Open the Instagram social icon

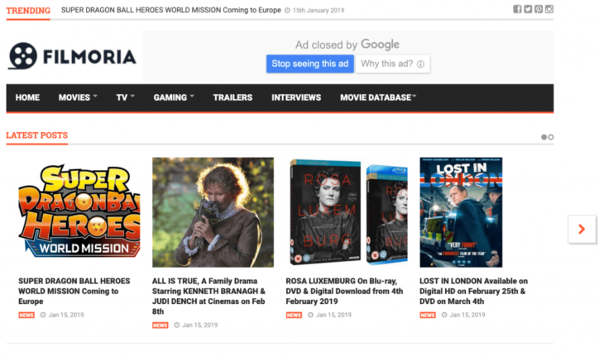(x=549, y=9)
